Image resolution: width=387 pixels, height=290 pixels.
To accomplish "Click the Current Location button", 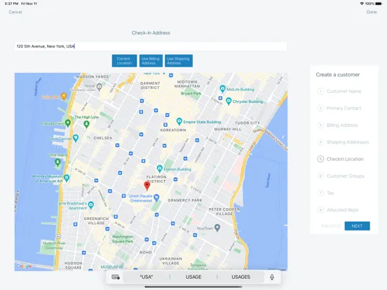I will [x=124, y=61].
